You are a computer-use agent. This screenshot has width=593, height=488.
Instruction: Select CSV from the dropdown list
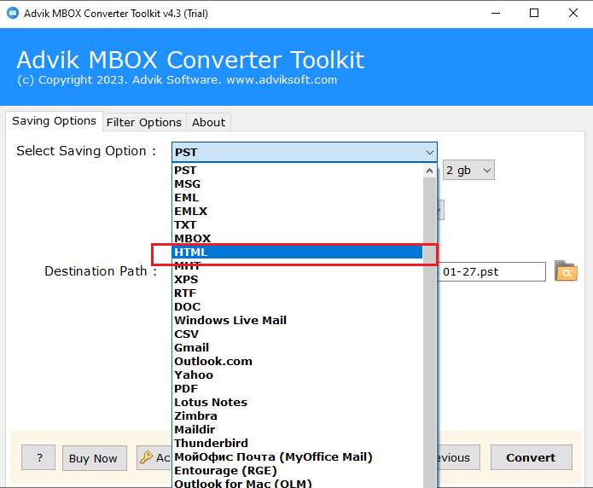pos(298,334)
